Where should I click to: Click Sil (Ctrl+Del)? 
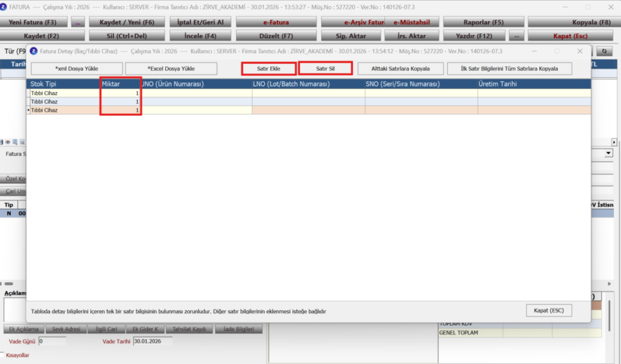click(x=127, y=36)
